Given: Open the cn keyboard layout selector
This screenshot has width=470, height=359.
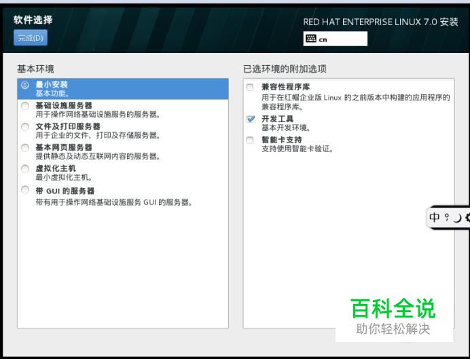Looking at the screenshot, I should click(x=335, y=39).
